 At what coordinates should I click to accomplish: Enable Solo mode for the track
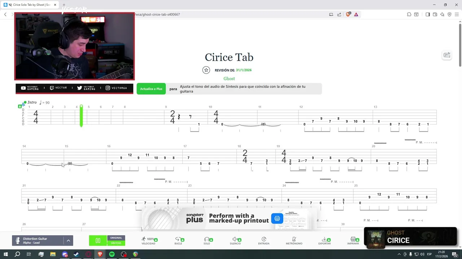pos(207,241)
